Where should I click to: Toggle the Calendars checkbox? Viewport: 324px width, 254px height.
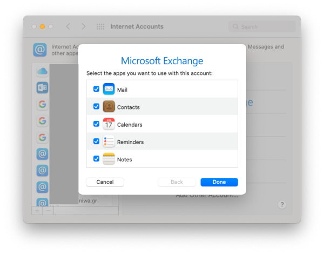96,124
